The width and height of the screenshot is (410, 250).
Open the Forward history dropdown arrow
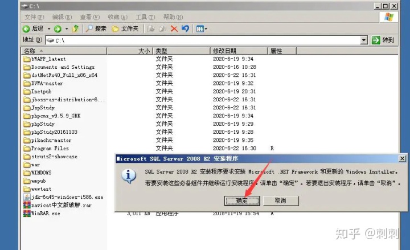67,29
